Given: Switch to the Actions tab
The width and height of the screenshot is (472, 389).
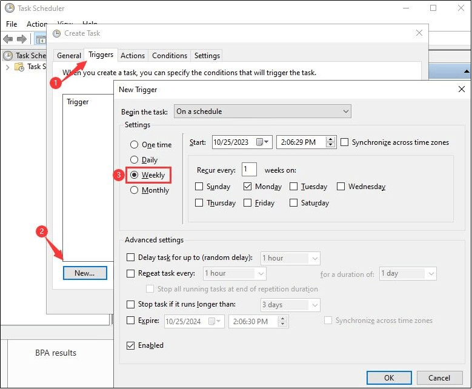Looking at the screenshot, I should click(x=133, y=56).
